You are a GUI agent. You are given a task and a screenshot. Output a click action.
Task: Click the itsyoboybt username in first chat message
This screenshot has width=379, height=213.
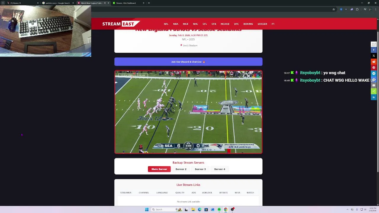(310, 73)
